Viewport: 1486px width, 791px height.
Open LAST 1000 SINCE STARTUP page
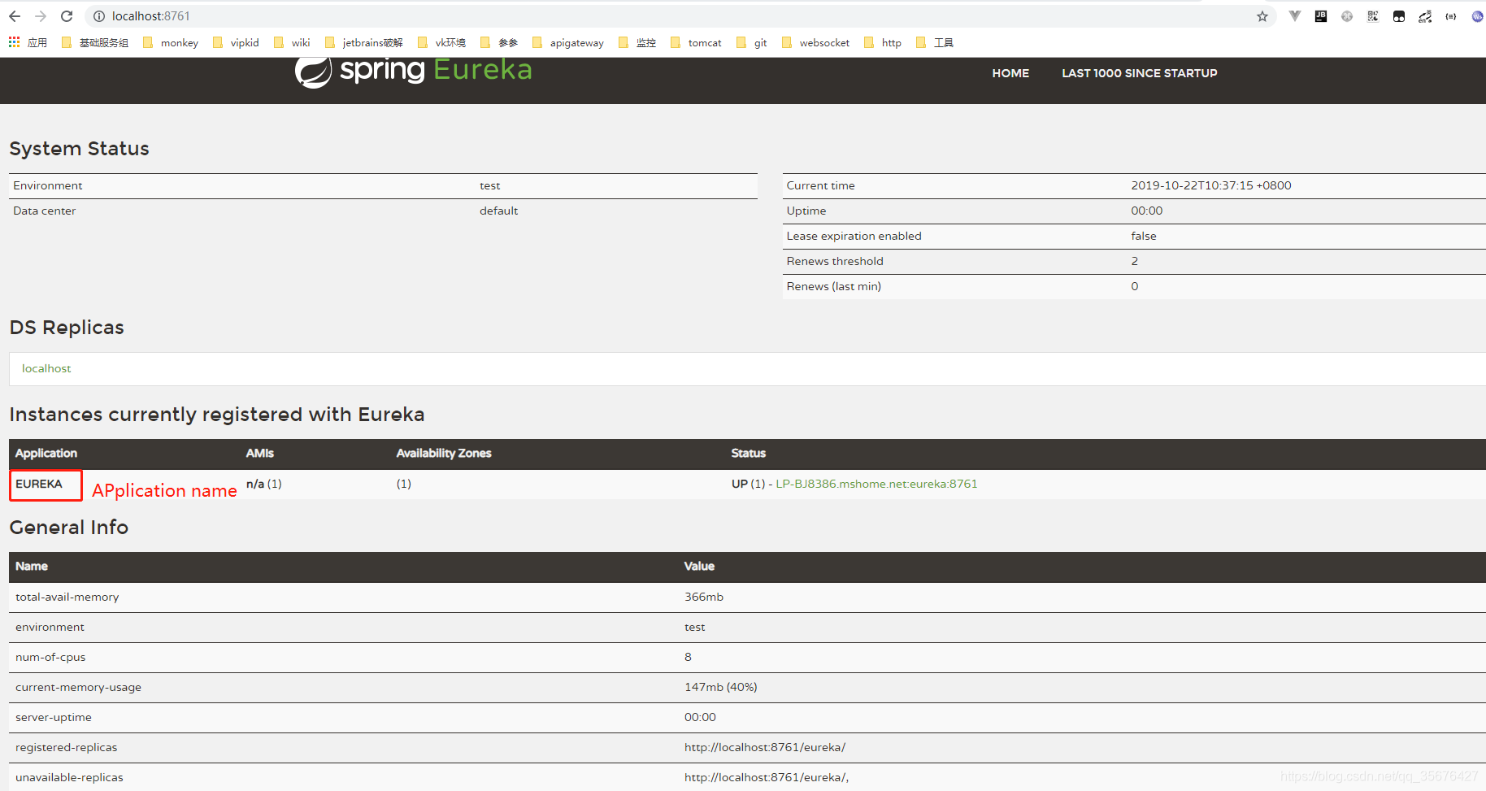click(x=1140, y=73)
